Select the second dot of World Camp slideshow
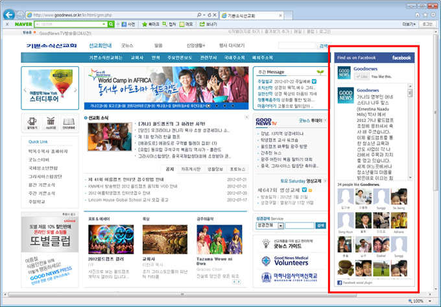Viewport: 441px width, 307px height. click(x=217, y=106)
